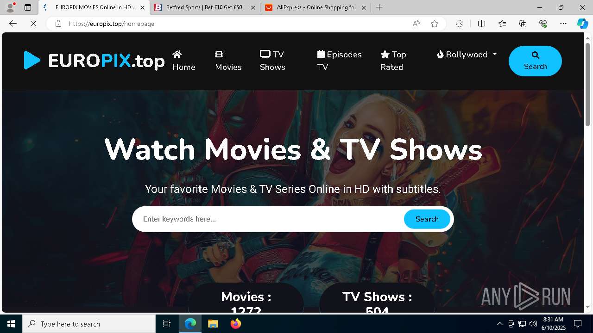Screen dimensions: 593x333
Task: Open File Explorer from taskbar
Action: [213, 324]
